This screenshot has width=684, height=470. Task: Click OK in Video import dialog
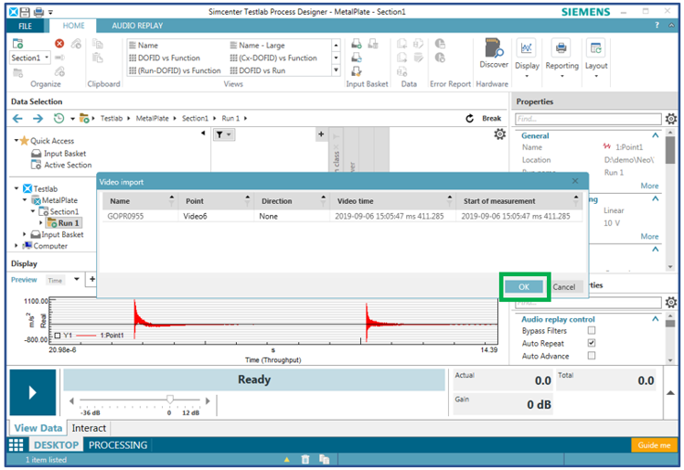(524, 286)
